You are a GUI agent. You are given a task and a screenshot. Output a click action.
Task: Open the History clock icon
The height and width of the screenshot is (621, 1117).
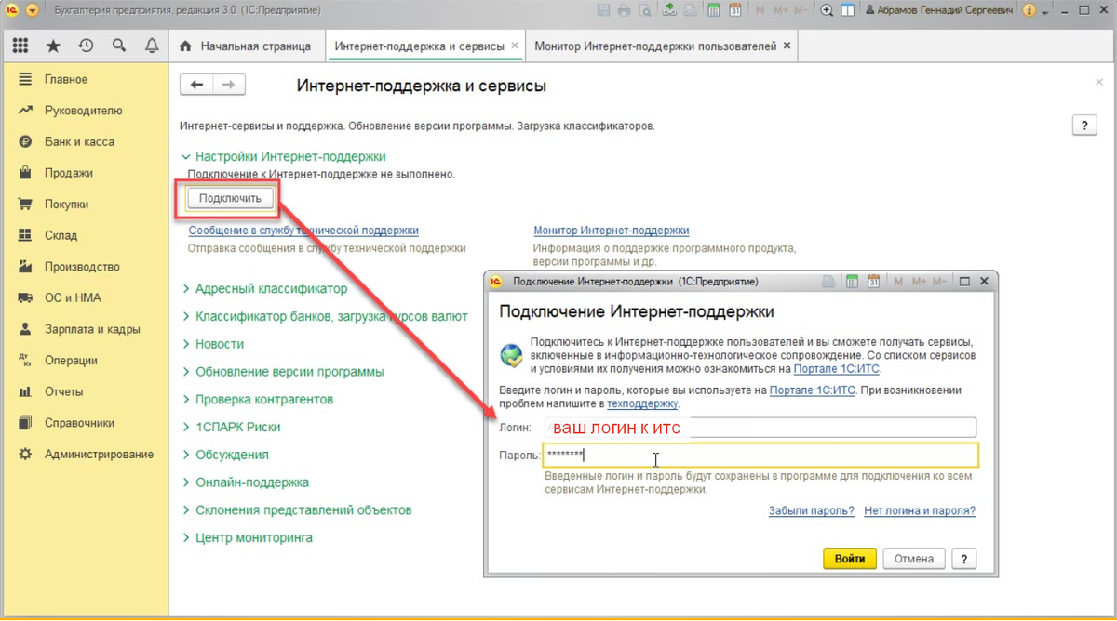coord(86,46)
